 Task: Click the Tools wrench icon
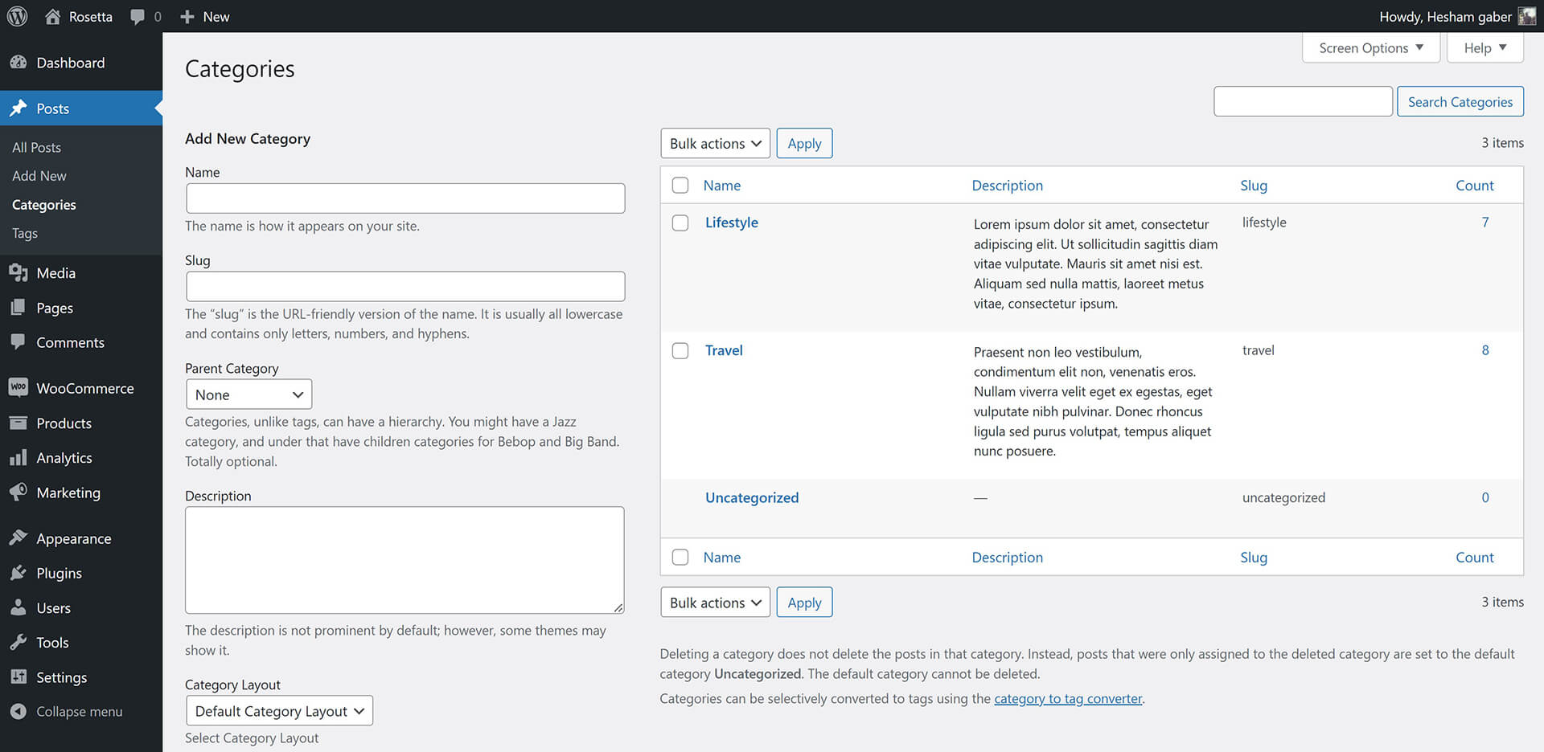[18, 643]
